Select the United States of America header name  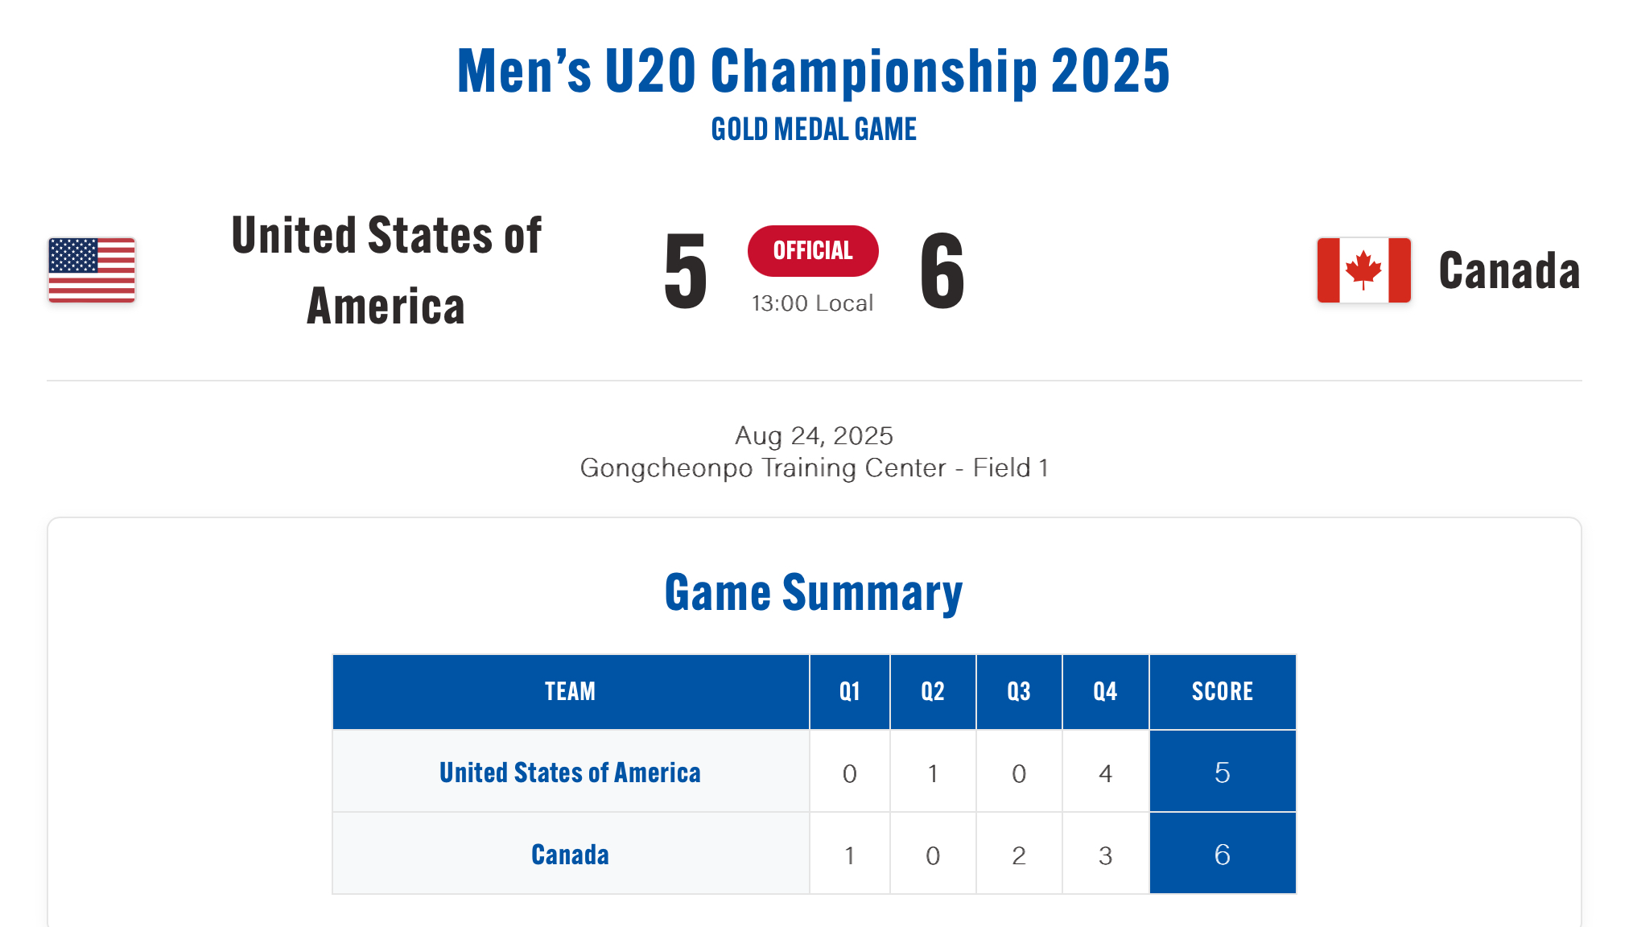click(x=386, y=270)
